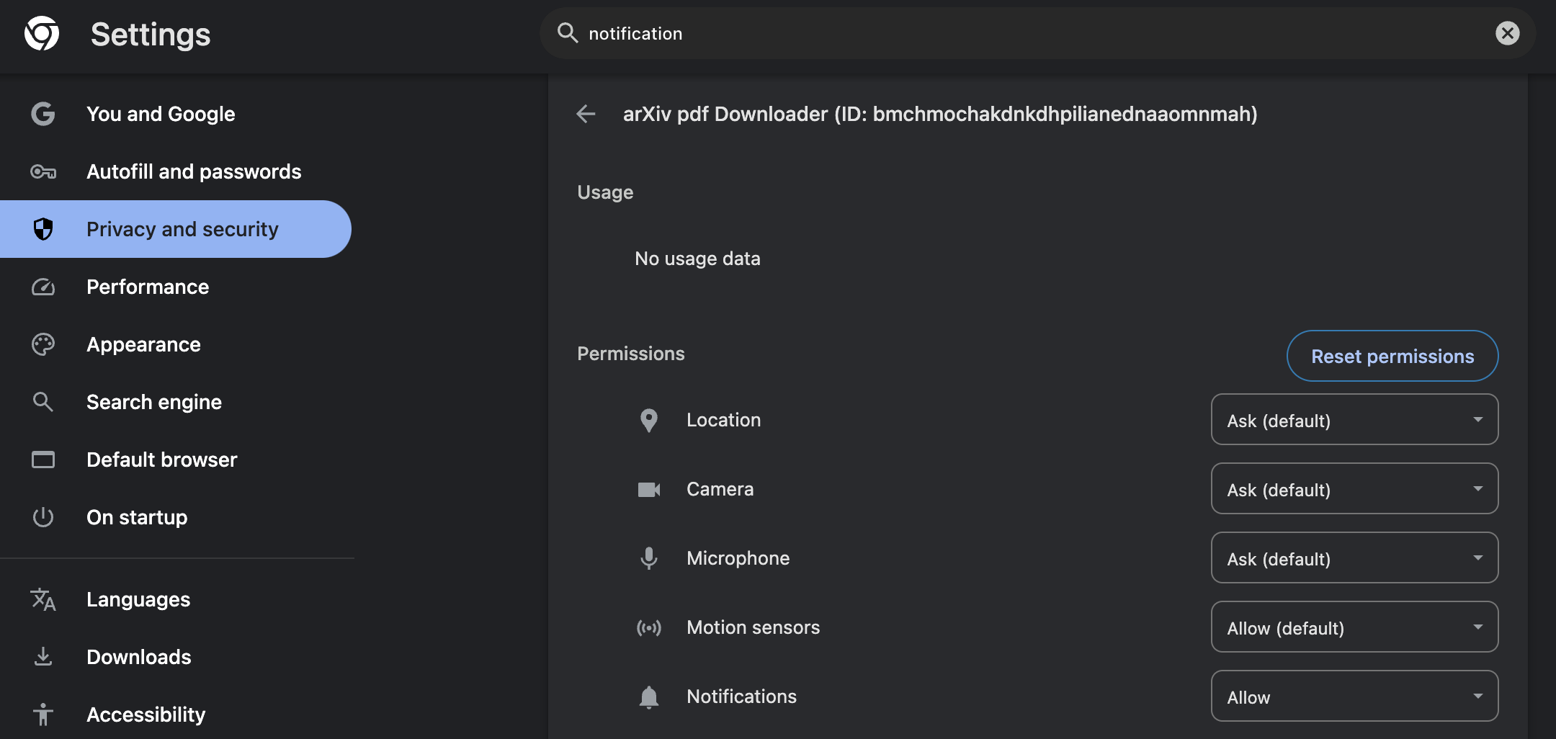Open Default browser settings
Viewport: 1556px width, 739px height.
(x=176, y=460)
